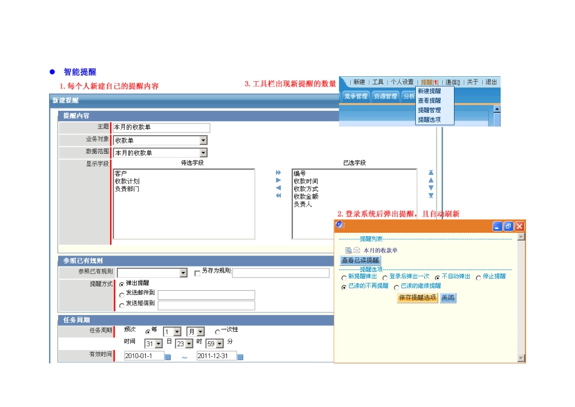Select 已读的继续提醒 option
This screenshot has height=407, width=575.
[396, 287]
